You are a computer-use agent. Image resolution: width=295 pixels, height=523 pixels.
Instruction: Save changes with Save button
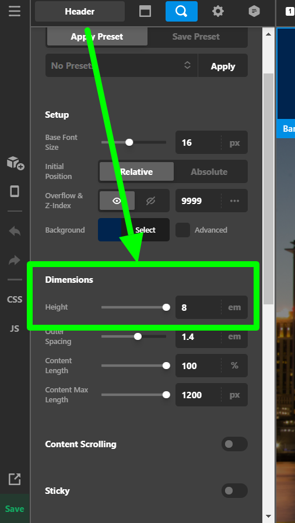[15, 508]
